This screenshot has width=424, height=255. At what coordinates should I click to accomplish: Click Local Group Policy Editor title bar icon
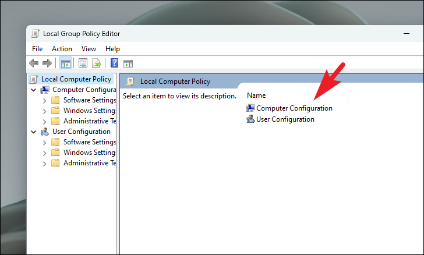pos(35,34)
